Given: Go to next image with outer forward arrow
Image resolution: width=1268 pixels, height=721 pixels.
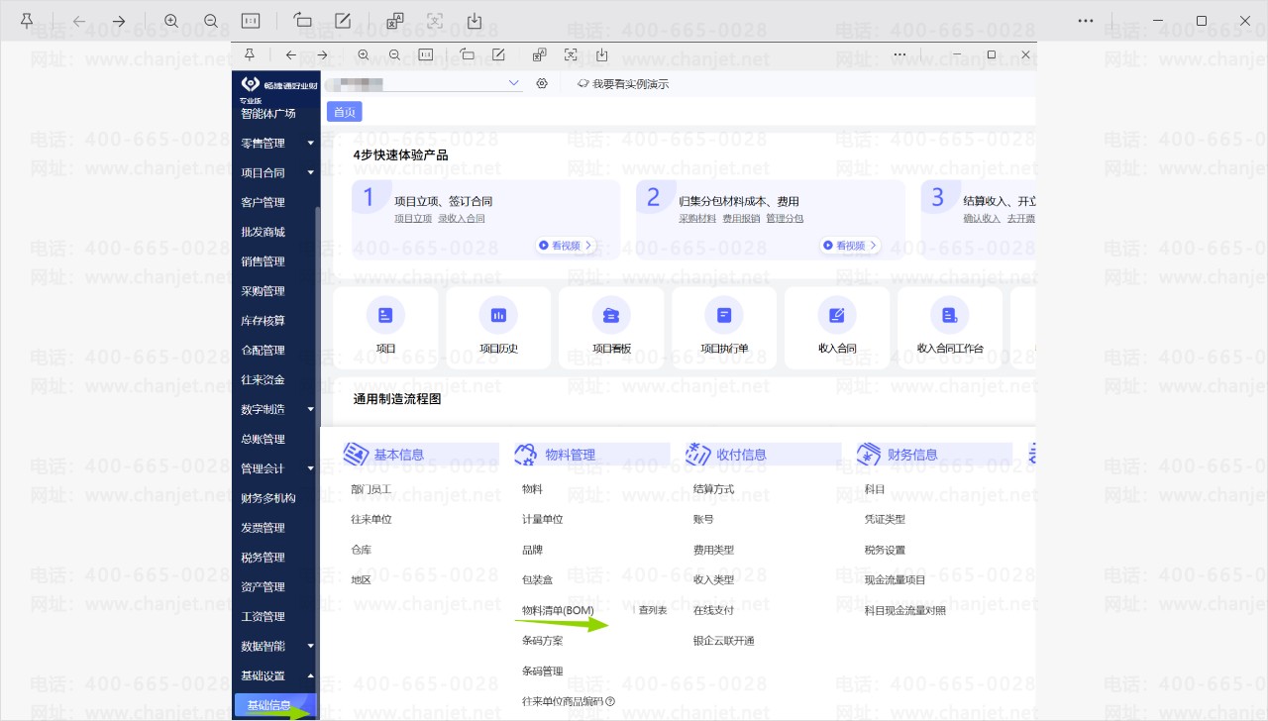Looking at the screenshot, I should point(119,21).
